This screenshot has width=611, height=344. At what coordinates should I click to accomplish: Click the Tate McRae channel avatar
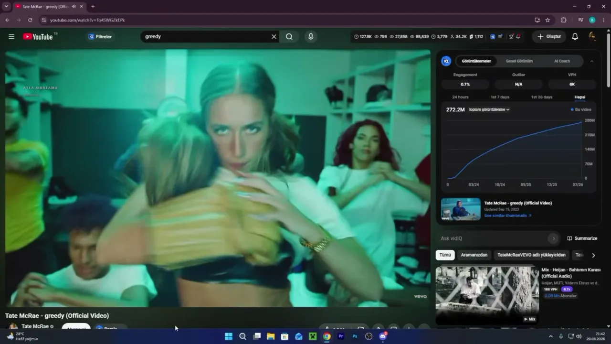(13, 327)
